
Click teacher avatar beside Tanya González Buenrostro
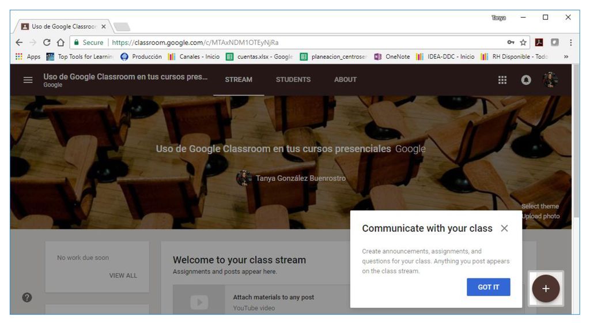pyautogui.click(x=244, y=178)
